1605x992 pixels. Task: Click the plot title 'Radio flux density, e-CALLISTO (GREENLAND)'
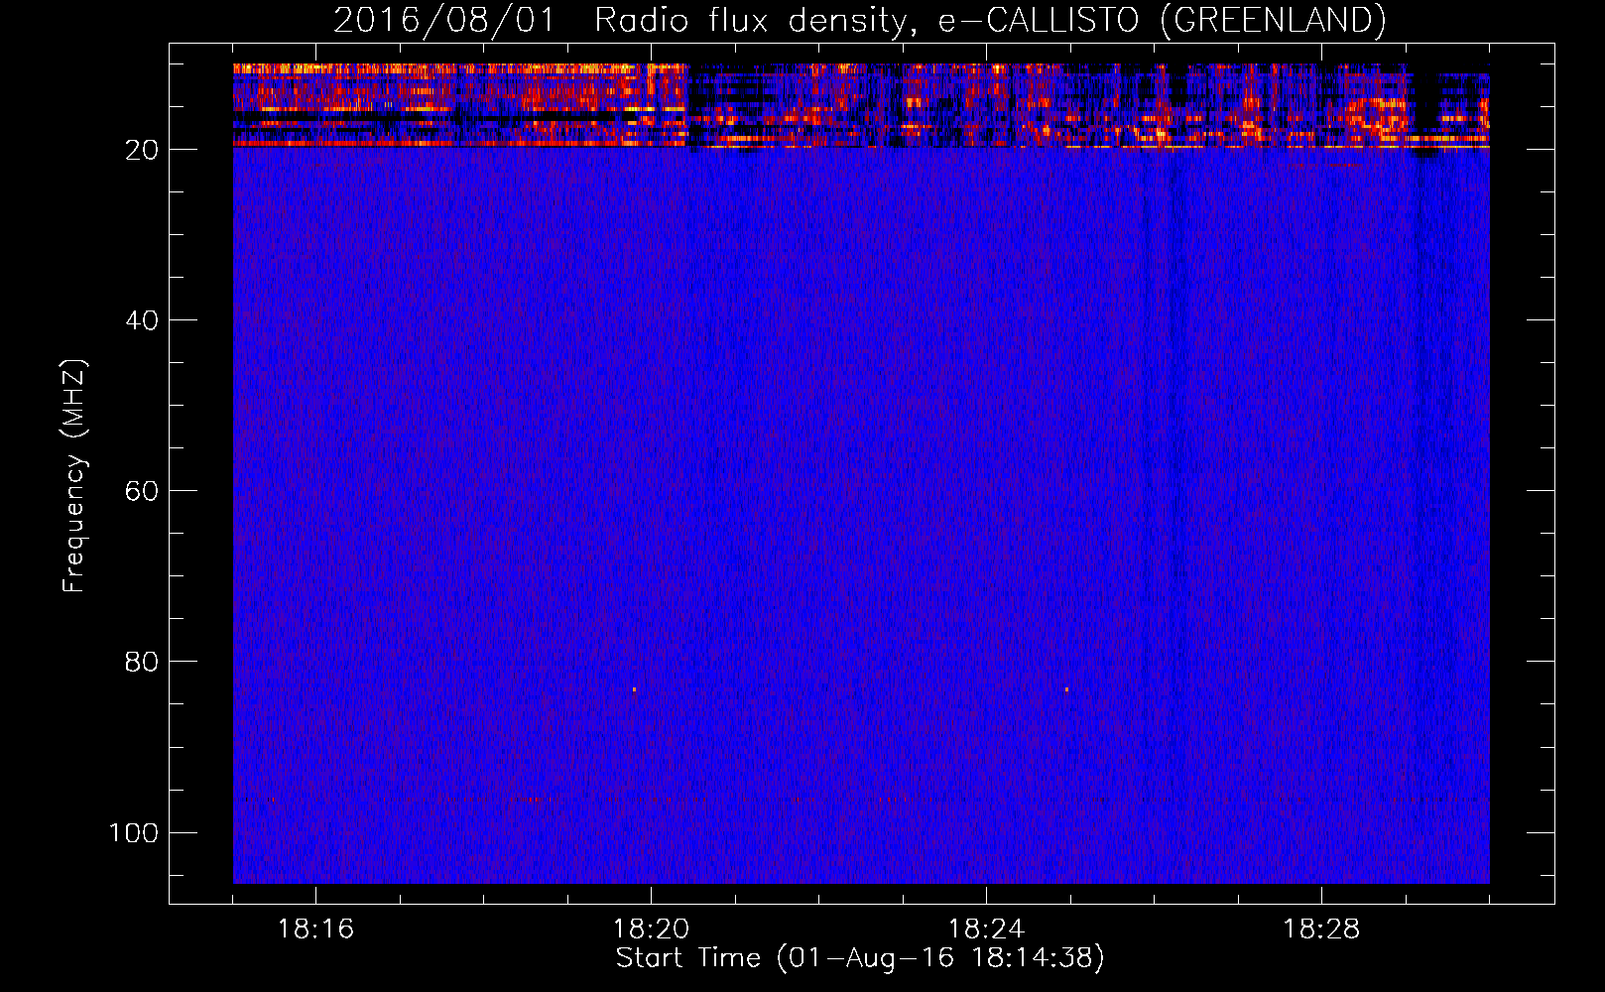click(989, 21)
